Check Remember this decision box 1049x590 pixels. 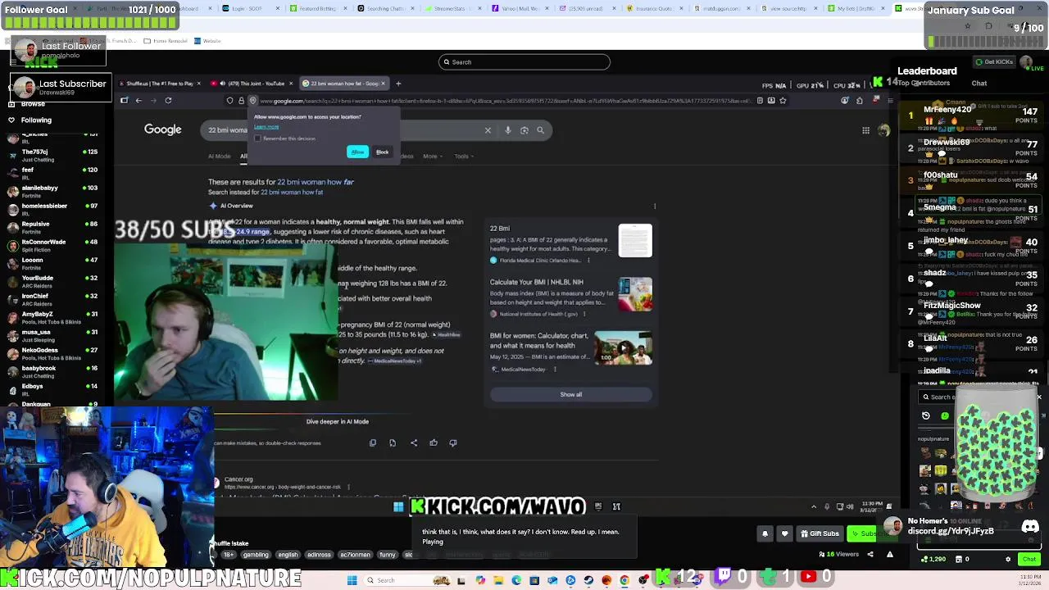click(257, 138)
